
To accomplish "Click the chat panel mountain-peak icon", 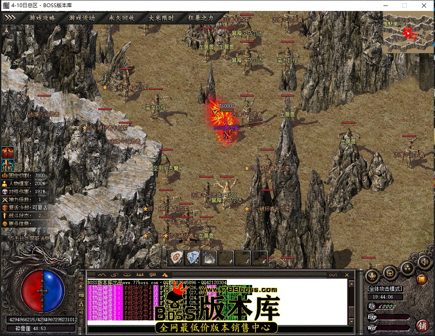I will [x=101, y=275].
